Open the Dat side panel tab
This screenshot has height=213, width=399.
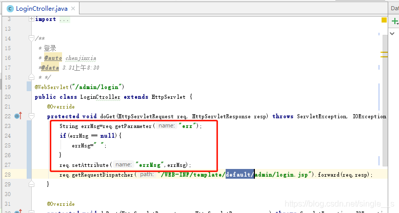pos(394,8)
